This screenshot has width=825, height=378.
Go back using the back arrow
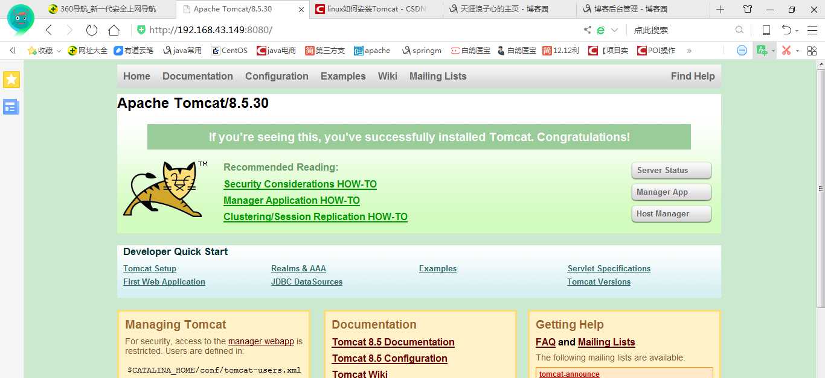point(50,30)
